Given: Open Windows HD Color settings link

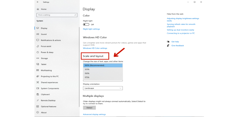Looking at the screenshot, I should point(95,48).
